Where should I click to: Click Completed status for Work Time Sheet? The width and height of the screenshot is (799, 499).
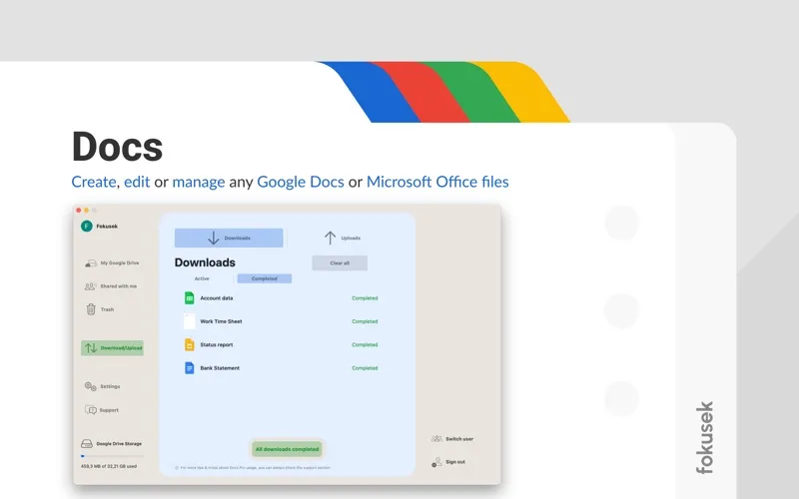click(x=365, y=321)
